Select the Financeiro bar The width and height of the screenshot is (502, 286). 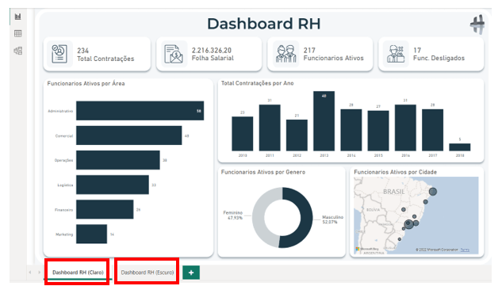click(x=105, y=209)
